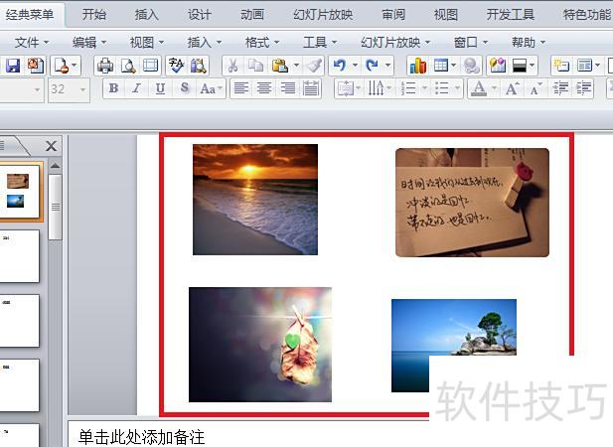Click the slide layout icon
The width and height of the screenshot is (613, 447).
(584, 66)
